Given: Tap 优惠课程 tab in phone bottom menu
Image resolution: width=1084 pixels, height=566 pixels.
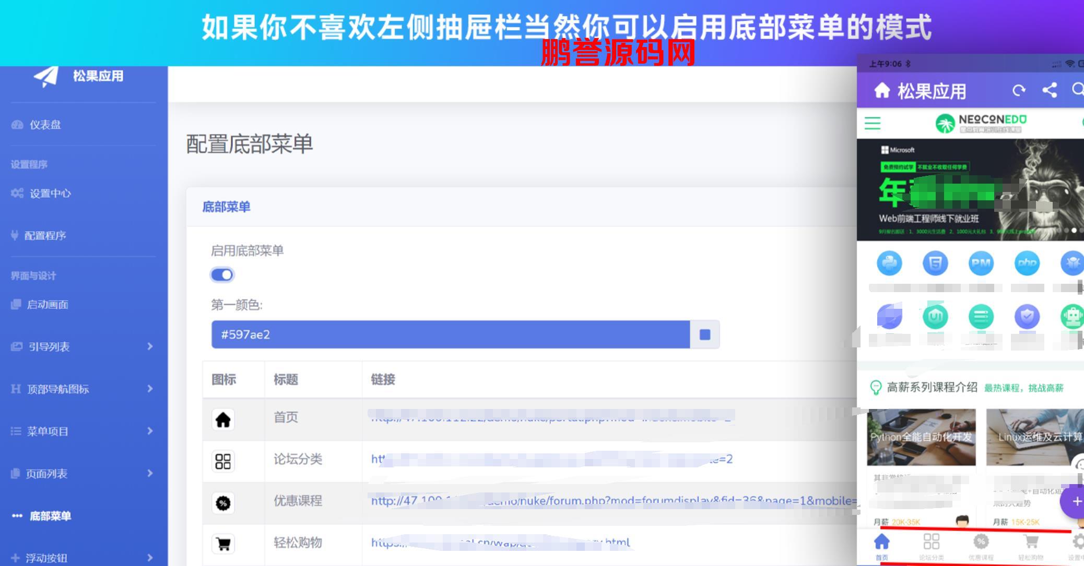Looking at the screenshot, I should click(981, 547).
